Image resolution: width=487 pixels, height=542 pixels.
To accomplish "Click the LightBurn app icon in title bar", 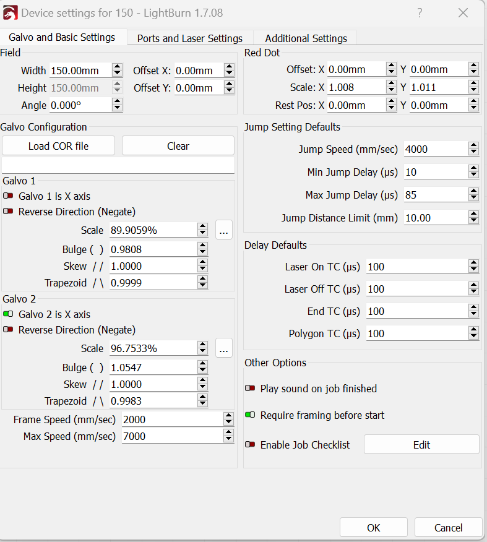I will [10, 13].
